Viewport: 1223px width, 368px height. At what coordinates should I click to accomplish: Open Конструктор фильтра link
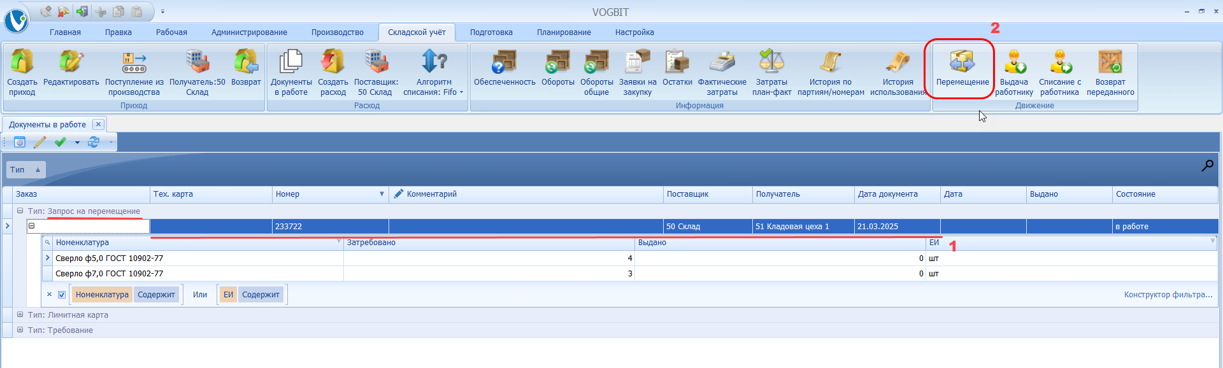tap(1168, 295)
